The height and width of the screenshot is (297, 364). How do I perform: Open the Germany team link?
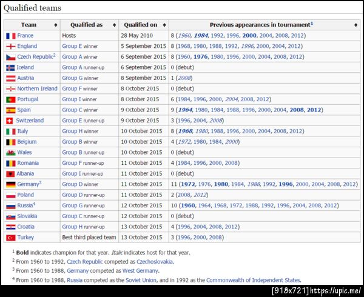tap(28, 184)
